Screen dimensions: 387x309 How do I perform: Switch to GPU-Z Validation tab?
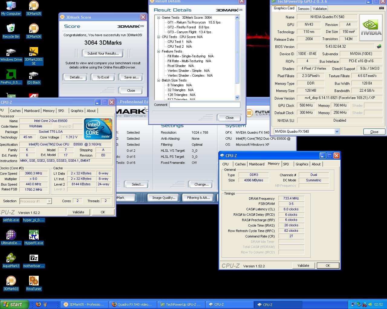click(x=320, y=8)
